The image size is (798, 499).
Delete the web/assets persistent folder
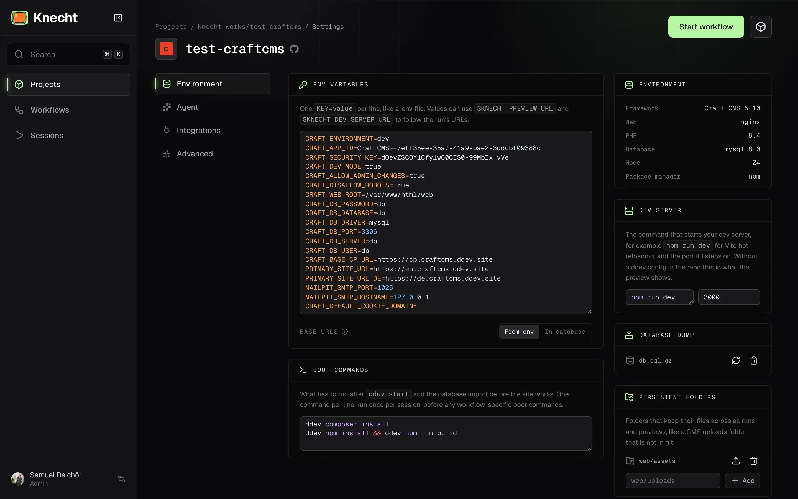[753, 461]
